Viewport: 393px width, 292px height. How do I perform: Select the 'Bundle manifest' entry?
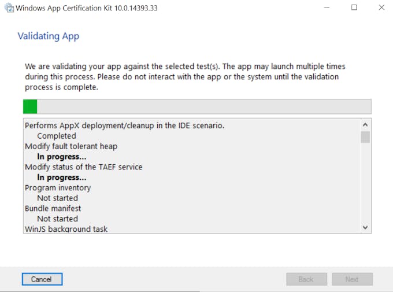point(53,209)
